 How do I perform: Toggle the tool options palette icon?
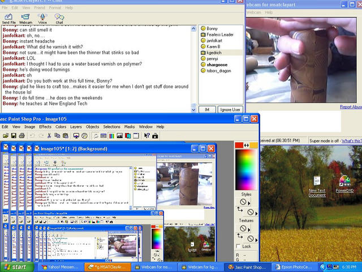(x=104, y=136)
